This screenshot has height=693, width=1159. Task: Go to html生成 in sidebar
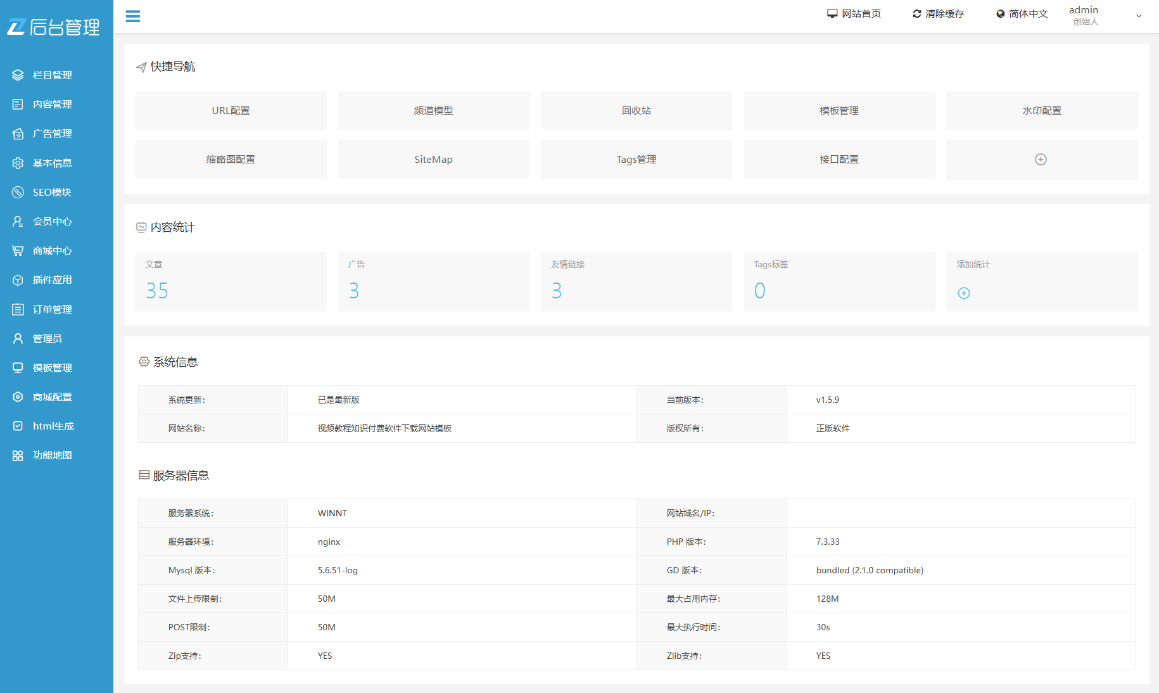coord(53,426)
